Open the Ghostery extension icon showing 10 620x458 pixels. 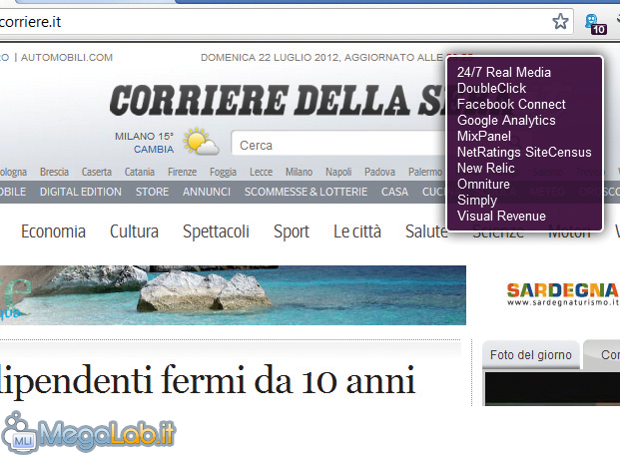(596, 24)
